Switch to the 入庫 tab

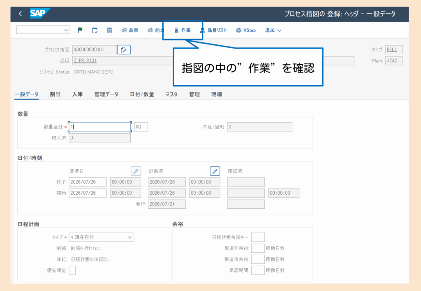coord(77,94)
